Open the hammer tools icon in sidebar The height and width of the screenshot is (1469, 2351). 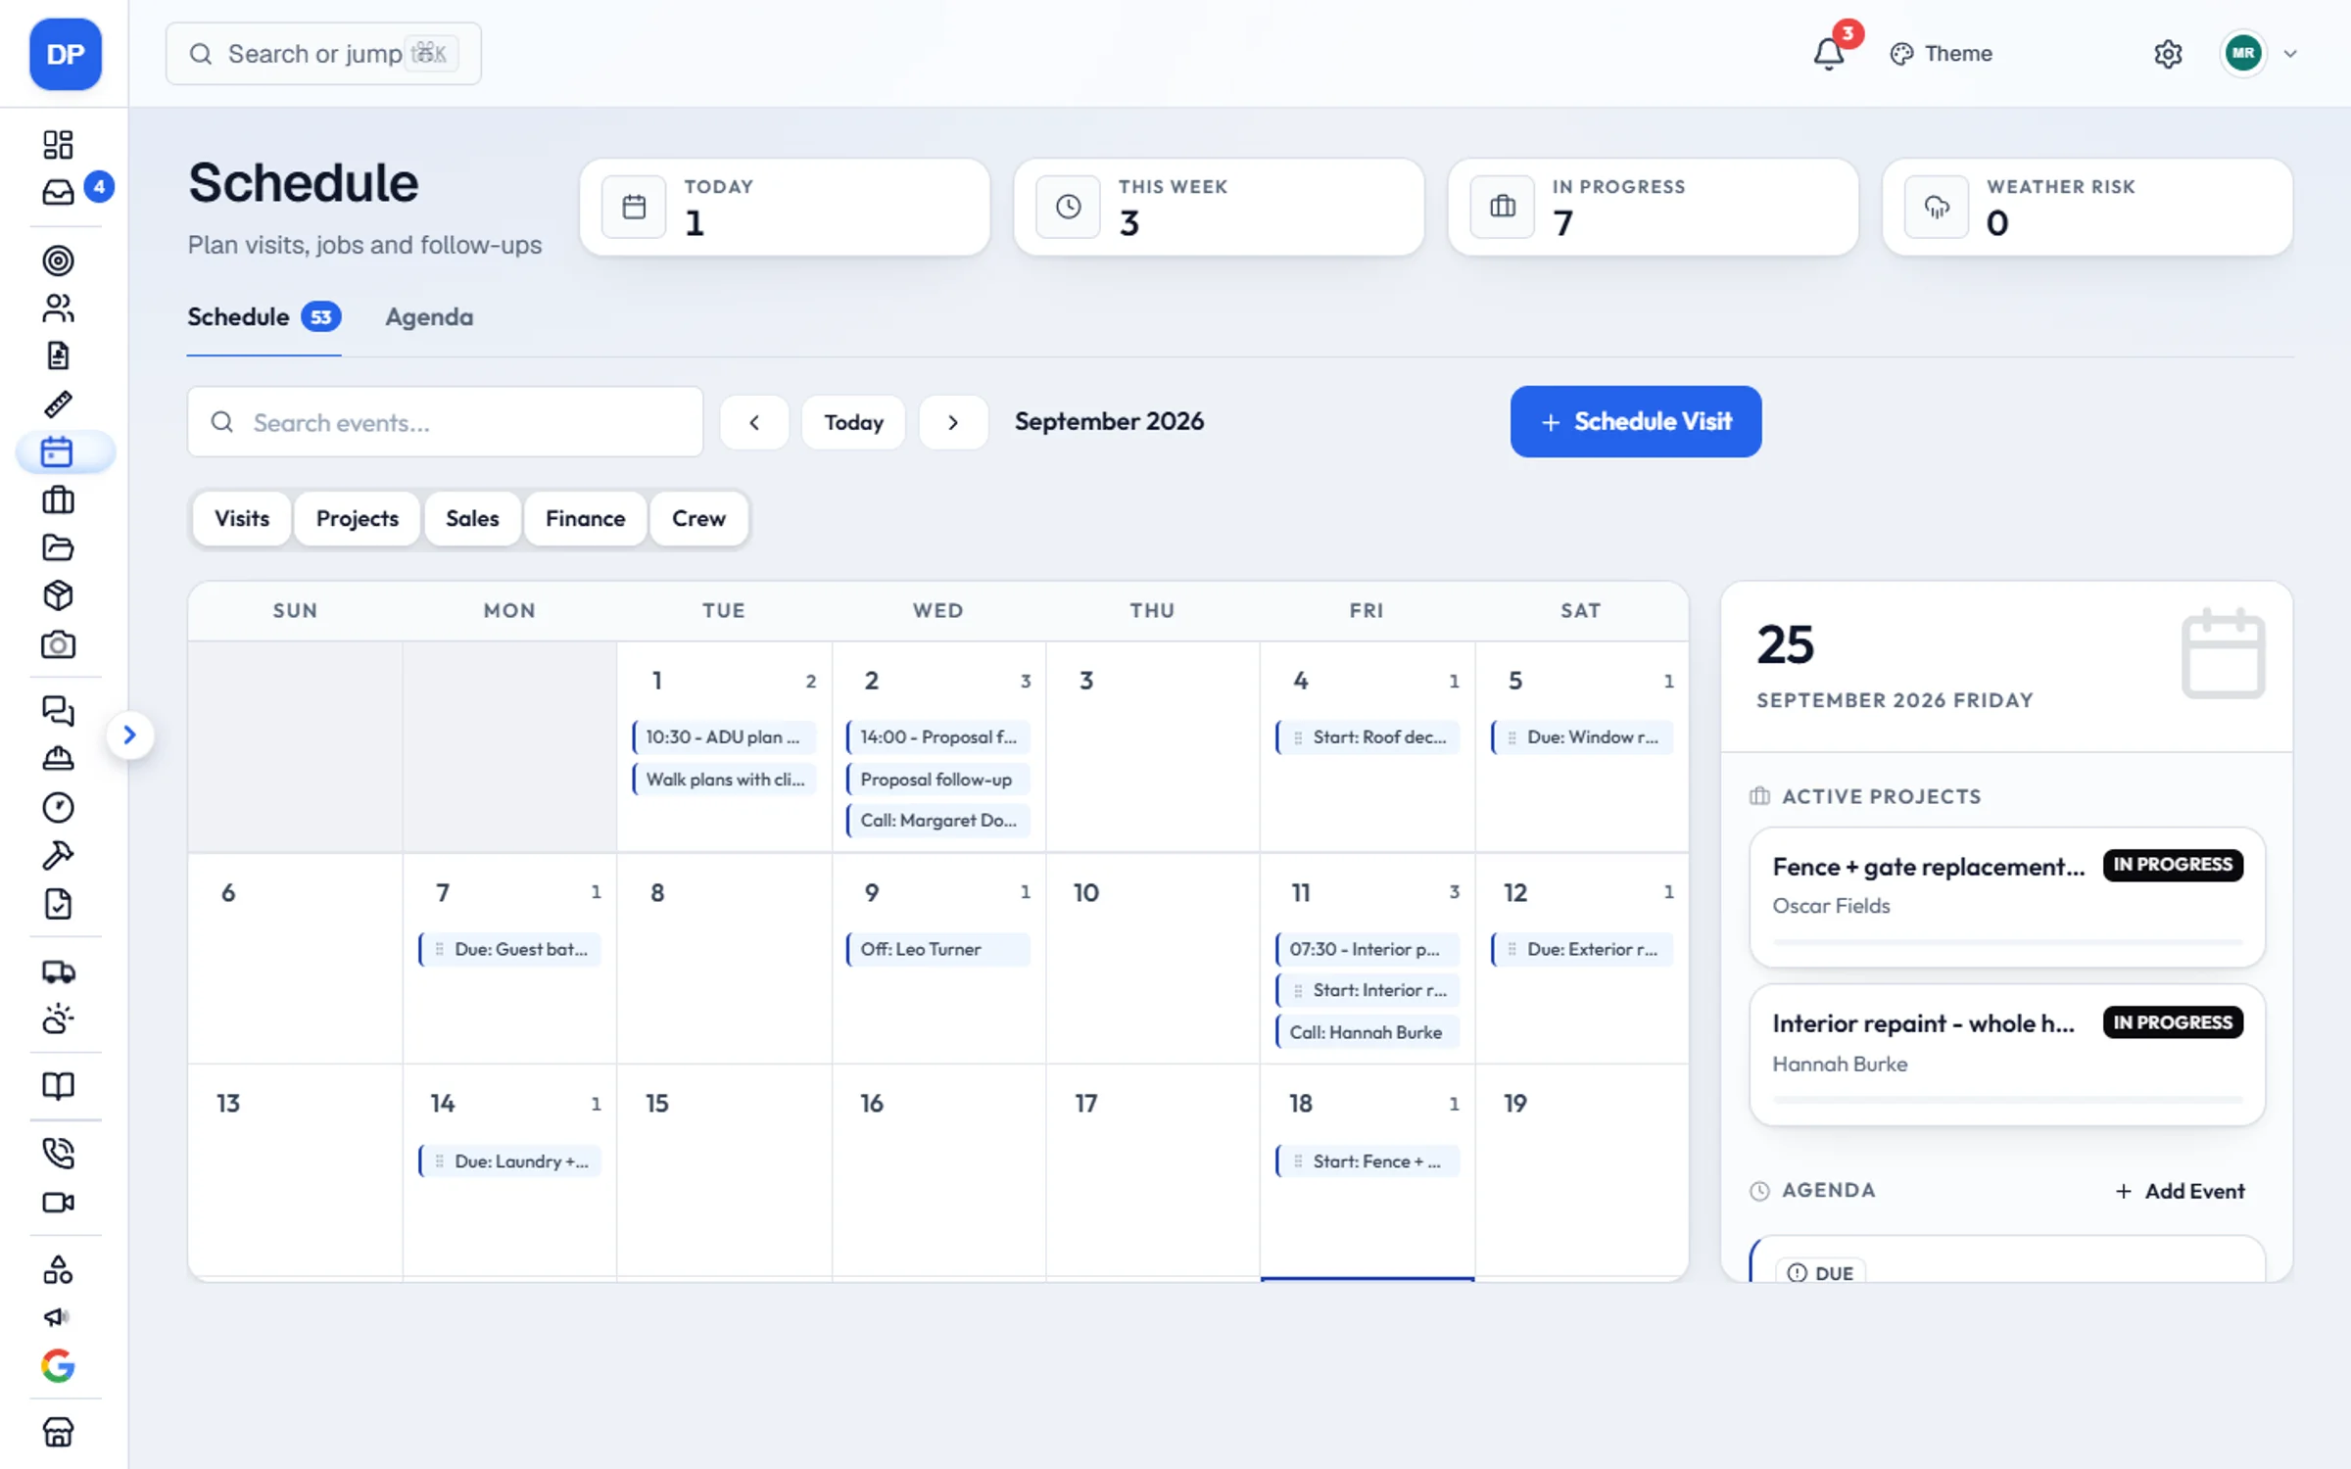[x=59, y=856]
